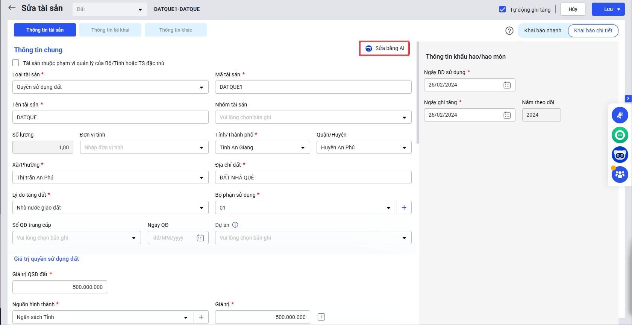The width and height of the screenshot is (632, 325).
Task: Open the Thông tin khác tab
Action: pyautogui.click(x=176, y=30)
